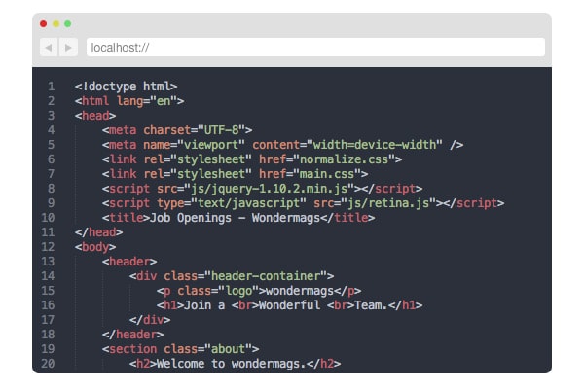Click the h2 Welcome to wondermags line

click(235, 364)
